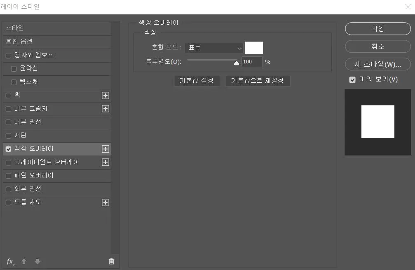Open the 혼합 모드 dropdown
Image resolution: width=415 pixels, height=270 pixels.
(x=214, y=48)
